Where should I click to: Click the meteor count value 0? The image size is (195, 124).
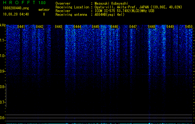click(x=44, y=14)
